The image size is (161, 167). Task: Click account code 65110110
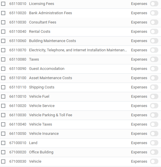pos(18,87)
